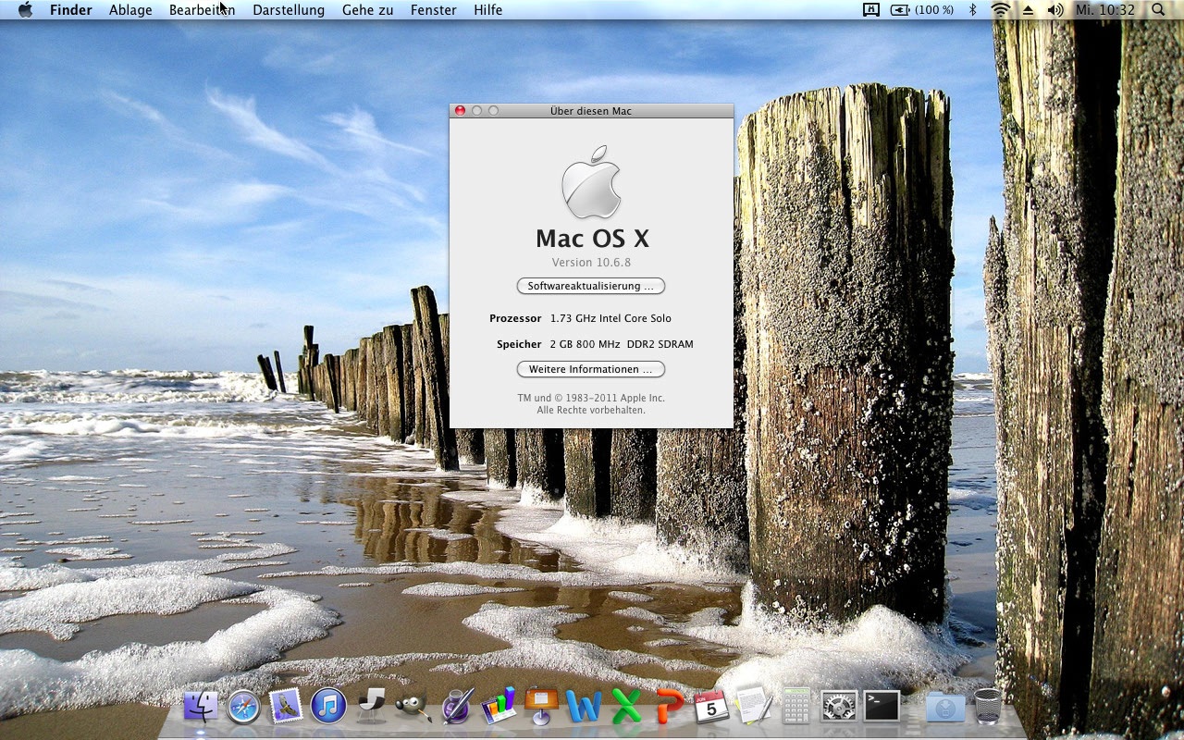Open the Ablage menu

click(x=130, y=10)
